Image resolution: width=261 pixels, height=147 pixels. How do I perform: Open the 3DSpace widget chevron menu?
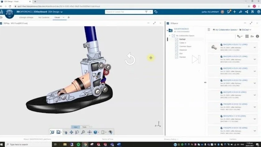point(257,23)
